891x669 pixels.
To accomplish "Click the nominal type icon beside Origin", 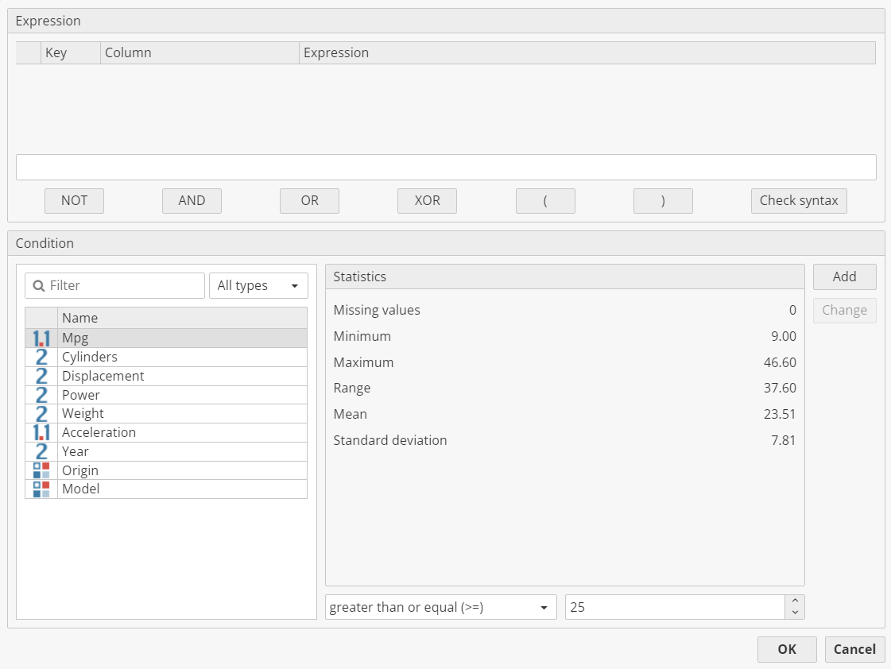I will pyautogui.click(x=41, y=470).
